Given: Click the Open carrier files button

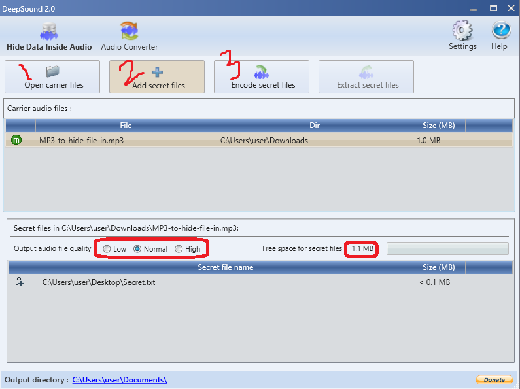Looking at the screenshot, I should pyautogui.click(x=52, y=77).
